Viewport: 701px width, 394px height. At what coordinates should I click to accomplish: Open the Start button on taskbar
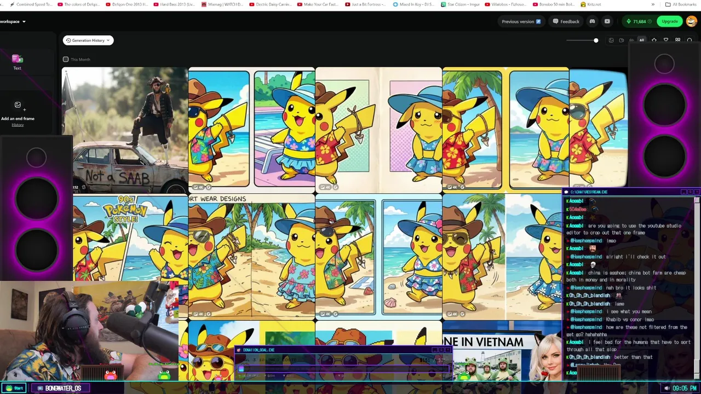pyautogui.click(x=14, y=388)
